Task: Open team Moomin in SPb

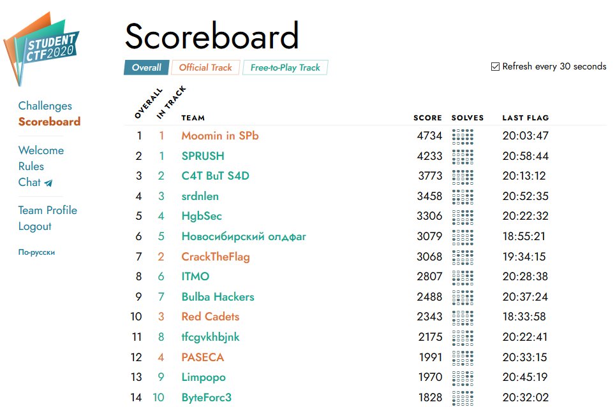Action: 220,136
